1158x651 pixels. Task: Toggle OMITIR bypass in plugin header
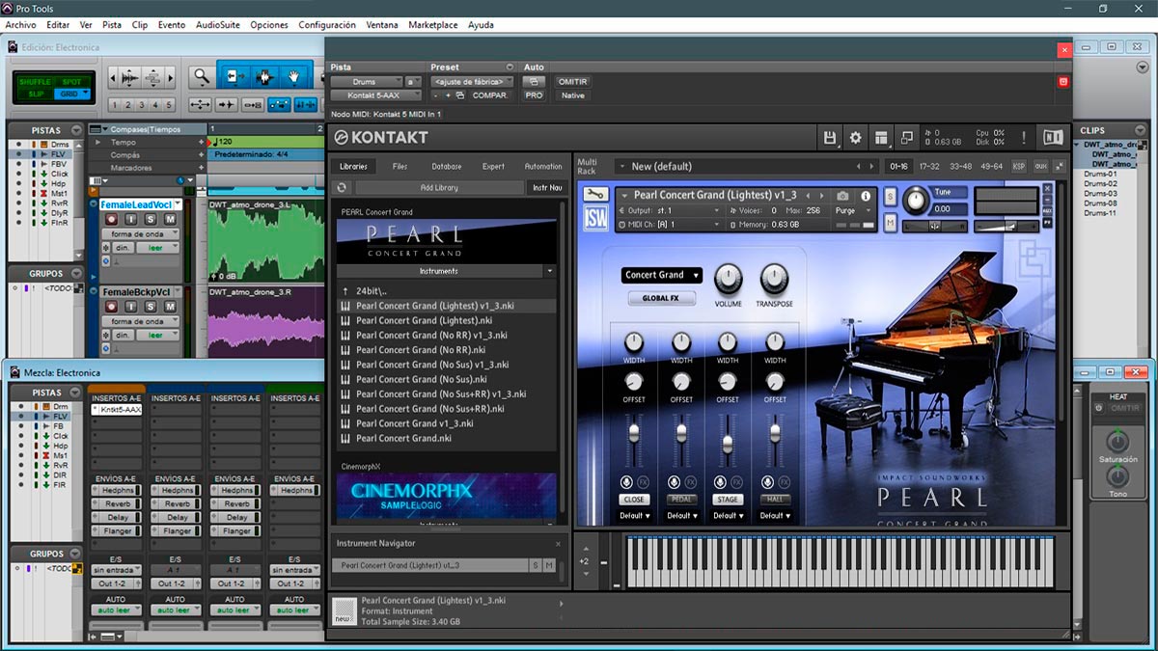click(x=573, y=82)
